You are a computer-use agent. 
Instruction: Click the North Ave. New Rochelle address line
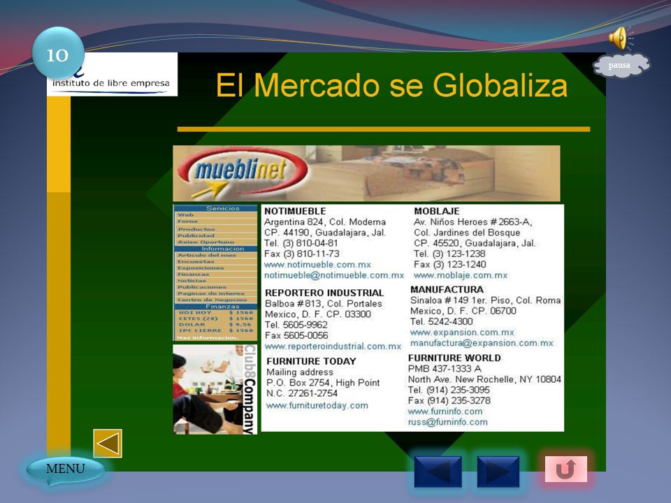click(484, 379)
